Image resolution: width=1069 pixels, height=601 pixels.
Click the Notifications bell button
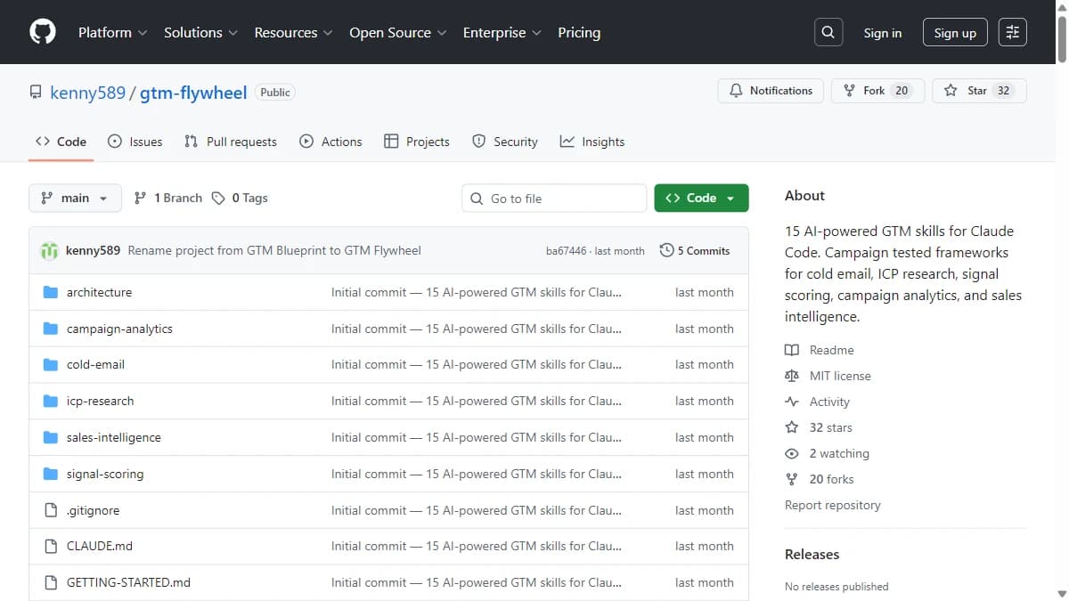click(x=771, y=91)
